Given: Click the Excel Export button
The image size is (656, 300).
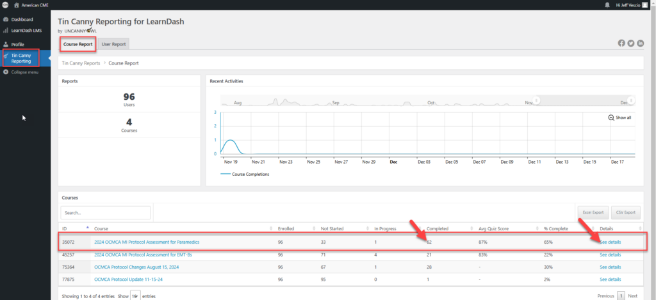Looking at the screenshot, I should [x=593, y=212].
